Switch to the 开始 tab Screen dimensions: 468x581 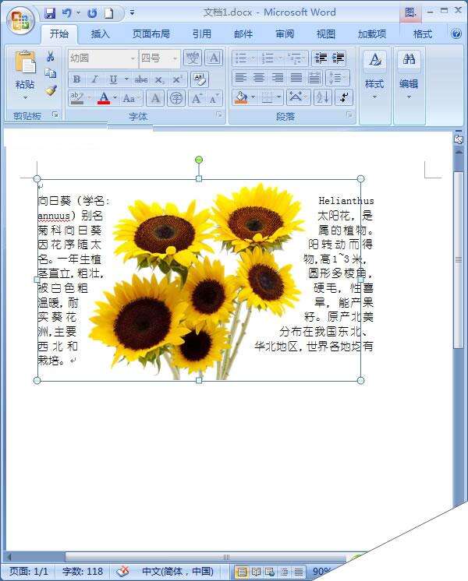point(59,34)
